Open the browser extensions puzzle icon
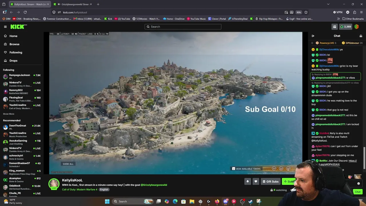Viewport: 366px width, 206px height. (355, 12)
